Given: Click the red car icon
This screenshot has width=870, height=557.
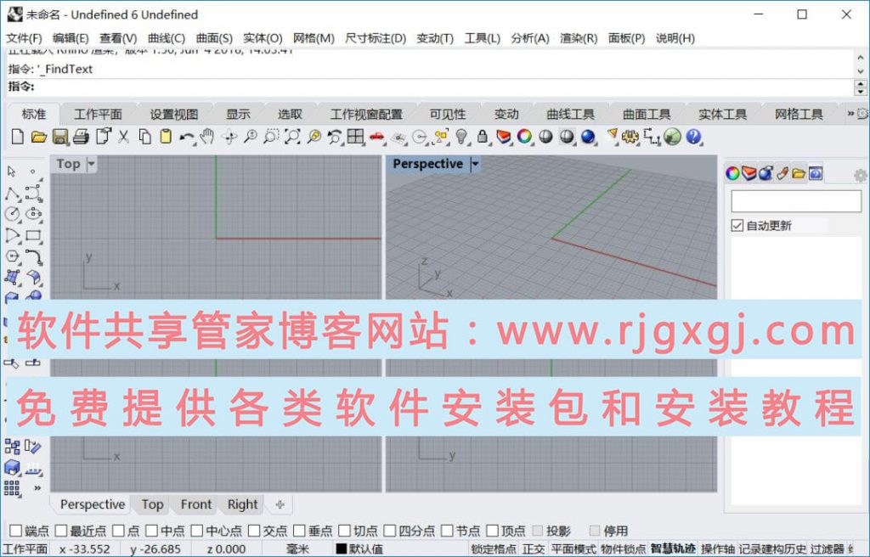Looking at the screenshot, I should click(x=376, y=137).
